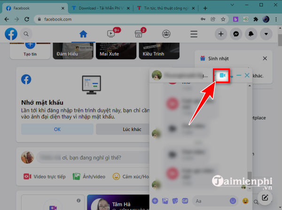Open the GIF picker in chat
The image size is (282, 210).
tap(185, 201)
